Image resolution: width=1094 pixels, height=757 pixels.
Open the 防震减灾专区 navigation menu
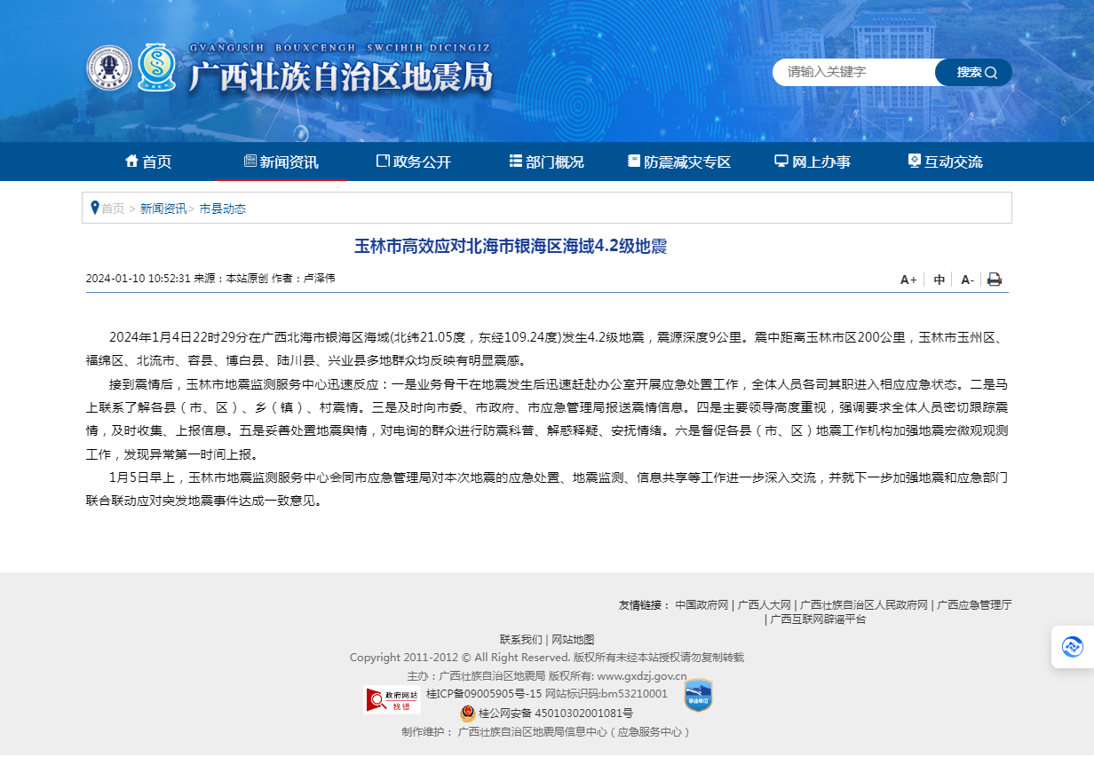[678, 161]
